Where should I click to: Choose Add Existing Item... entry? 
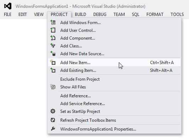click(x=114, y=70)
